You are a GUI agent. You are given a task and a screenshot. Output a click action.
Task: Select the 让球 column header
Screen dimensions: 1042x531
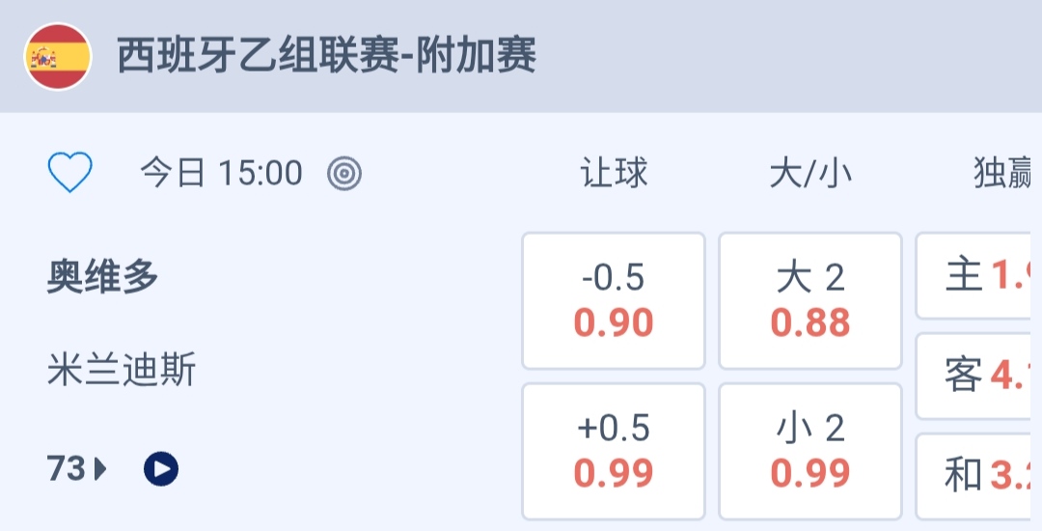pyautogui.click(x=614, y=174)
